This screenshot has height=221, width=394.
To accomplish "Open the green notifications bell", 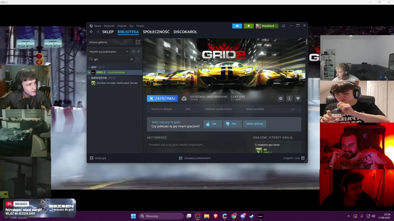I will click(249, 26).
